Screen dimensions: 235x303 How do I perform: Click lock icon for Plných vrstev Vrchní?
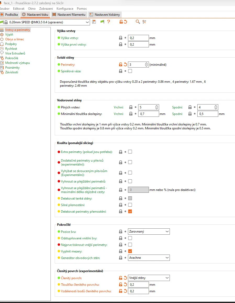pos(131,107)
